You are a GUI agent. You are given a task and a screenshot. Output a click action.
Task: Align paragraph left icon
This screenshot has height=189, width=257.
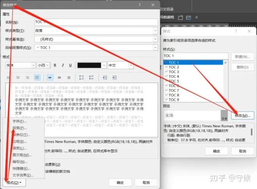click(x=8, y=77)
